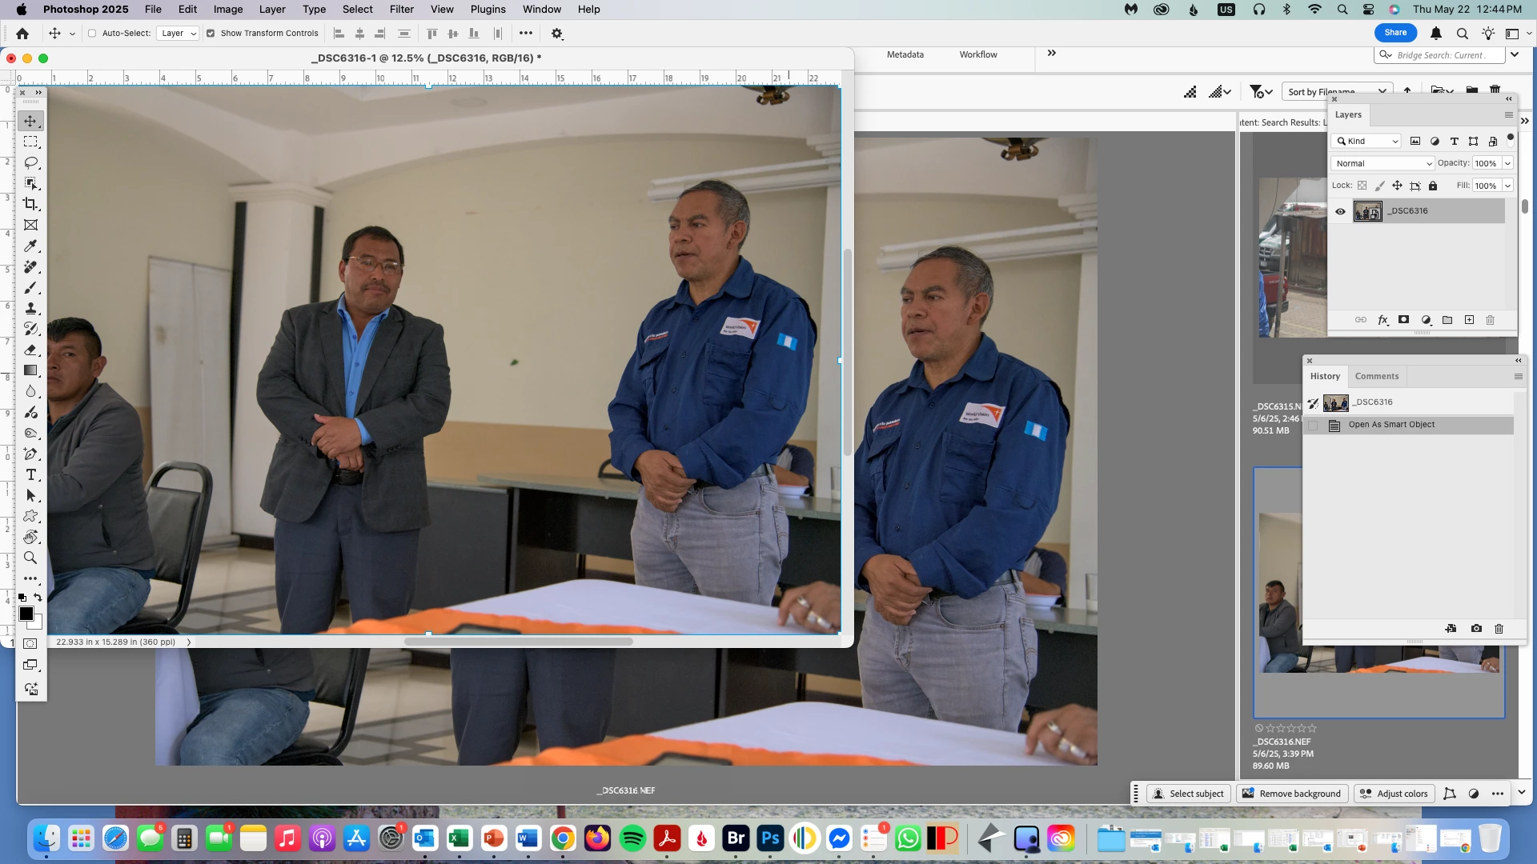1537x864 pixels.
Task: Select the Eraser tool
Action: (x=30, y=350)
